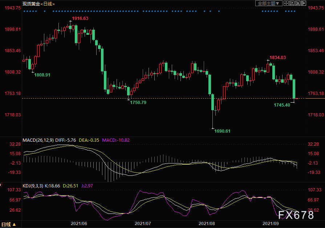Click the chart axis reset-to-start icon
The height and width of the screenshot is (228, 325).
tap(292, 3)
